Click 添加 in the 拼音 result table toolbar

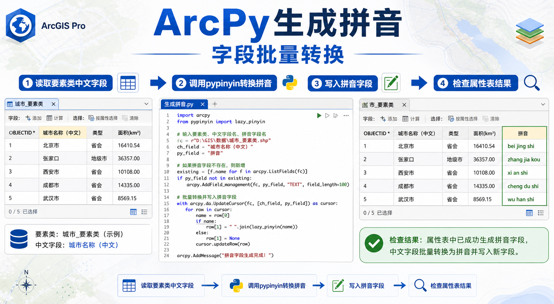(389, 119)
